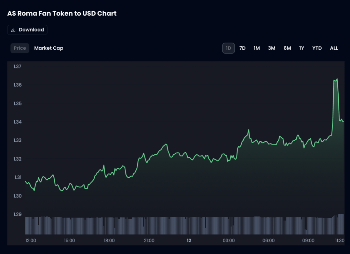Switch to the Price tab

click(x=20, y=48)
